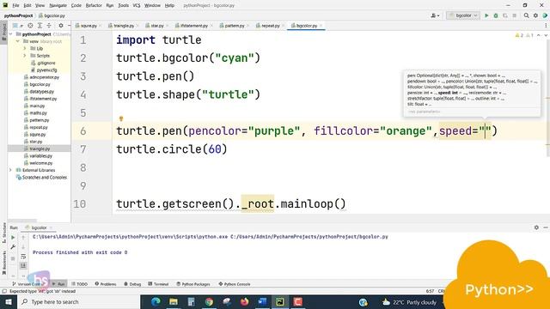Switch to the ifstatement.py editor tab
Viewport: 550px width, 309px height.
193,26
